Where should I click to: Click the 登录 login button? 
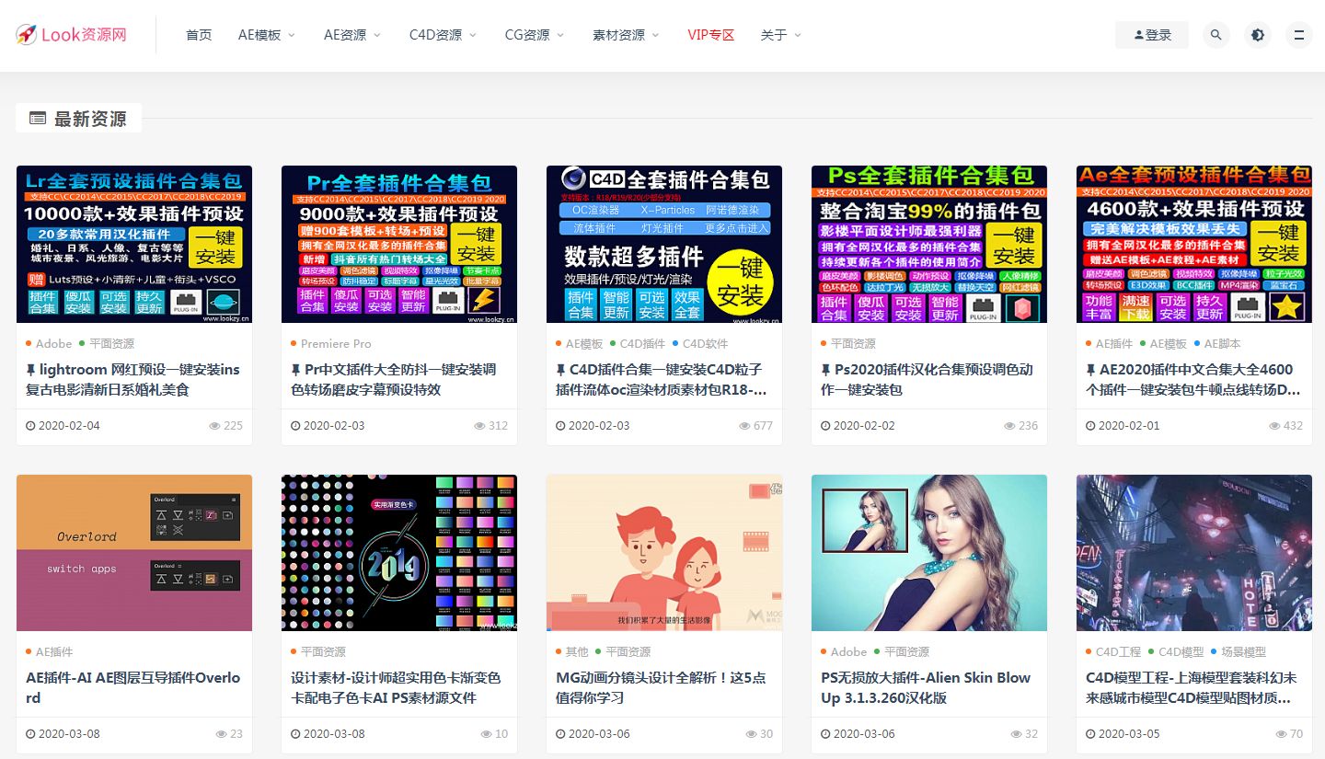(1152, 35)
